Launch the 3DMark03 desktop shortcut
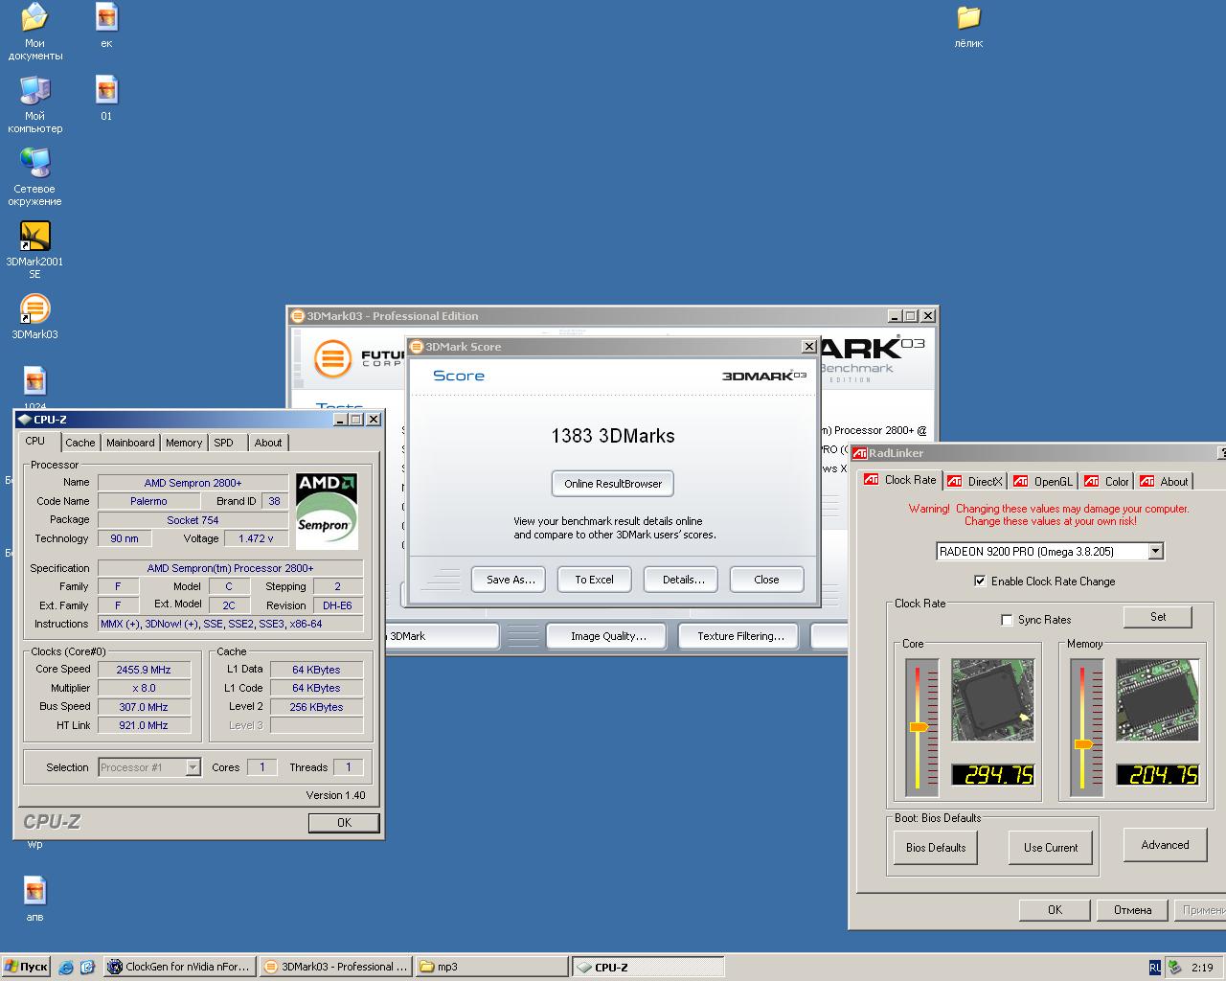This screenshot has width=1226, height=981. tap(34, 317)
